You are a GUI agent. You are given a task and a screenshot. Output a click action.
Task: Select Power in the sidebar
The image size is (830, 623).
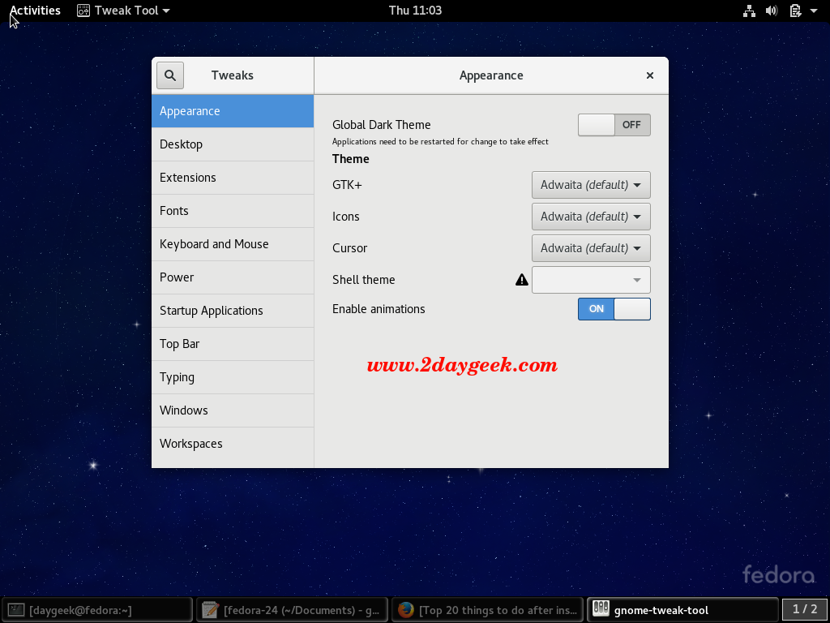[233, 277]
